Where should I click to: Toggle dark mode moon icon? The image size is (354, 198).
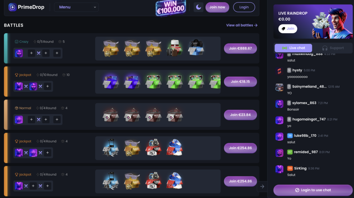coord(198,7)
